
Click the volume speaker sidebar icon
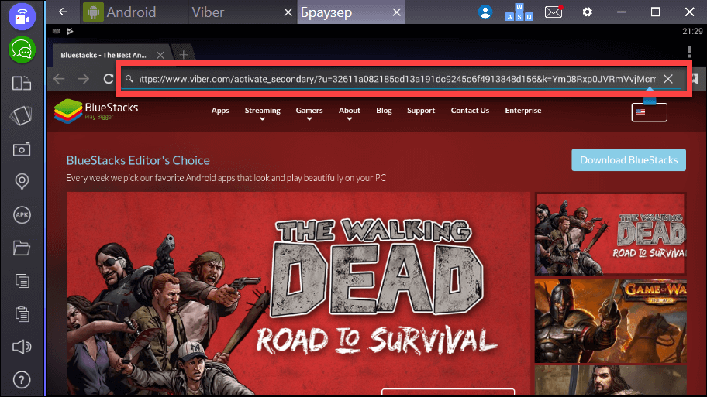pos(22,347)
